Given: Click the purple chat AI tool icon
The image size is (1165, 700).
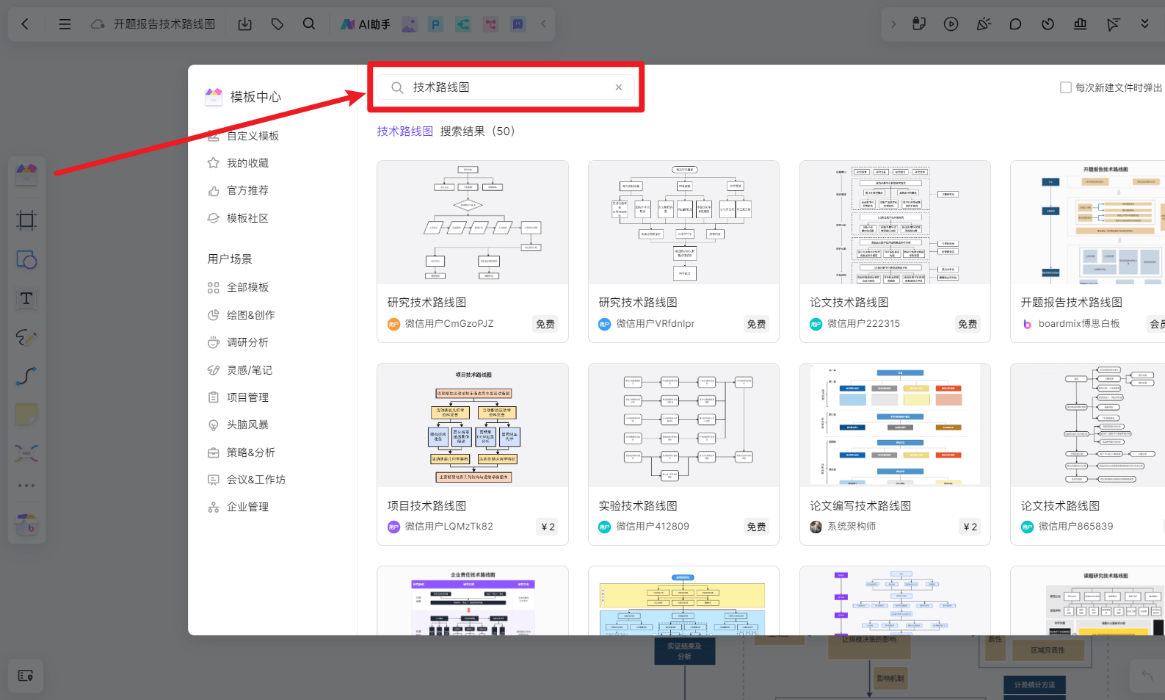Looking at the screenshot, I should click(518, 24).
